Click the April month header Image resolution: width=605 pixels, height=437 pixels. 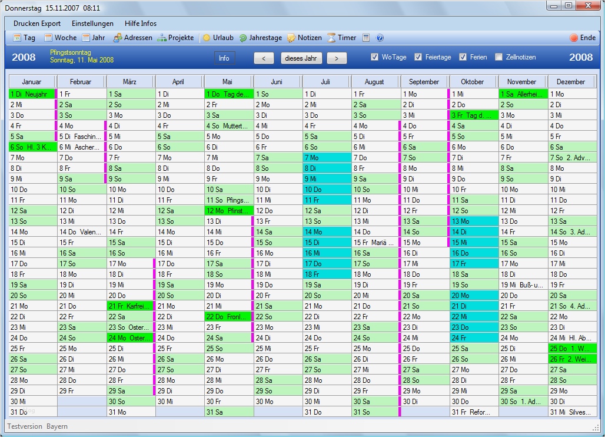(178, 81)
